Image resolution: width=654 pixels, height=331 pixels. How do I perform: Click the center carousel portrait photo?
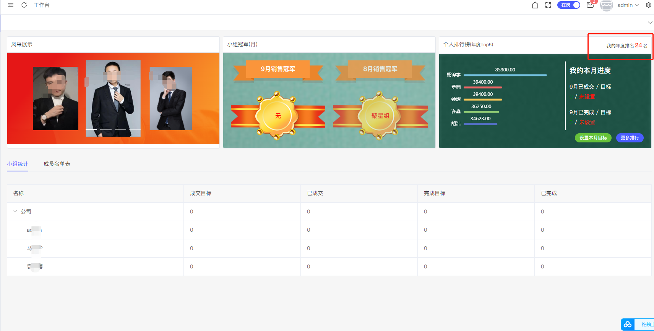point(113,98)
